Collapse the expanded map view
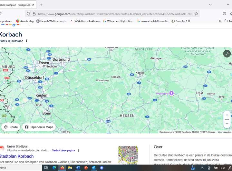232x171 pixels. (227, 54)
